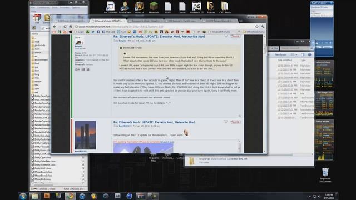
Task: Open the Adobe After Effects taskbar icon
Action: pyautogui.click(x=117, y=196)
